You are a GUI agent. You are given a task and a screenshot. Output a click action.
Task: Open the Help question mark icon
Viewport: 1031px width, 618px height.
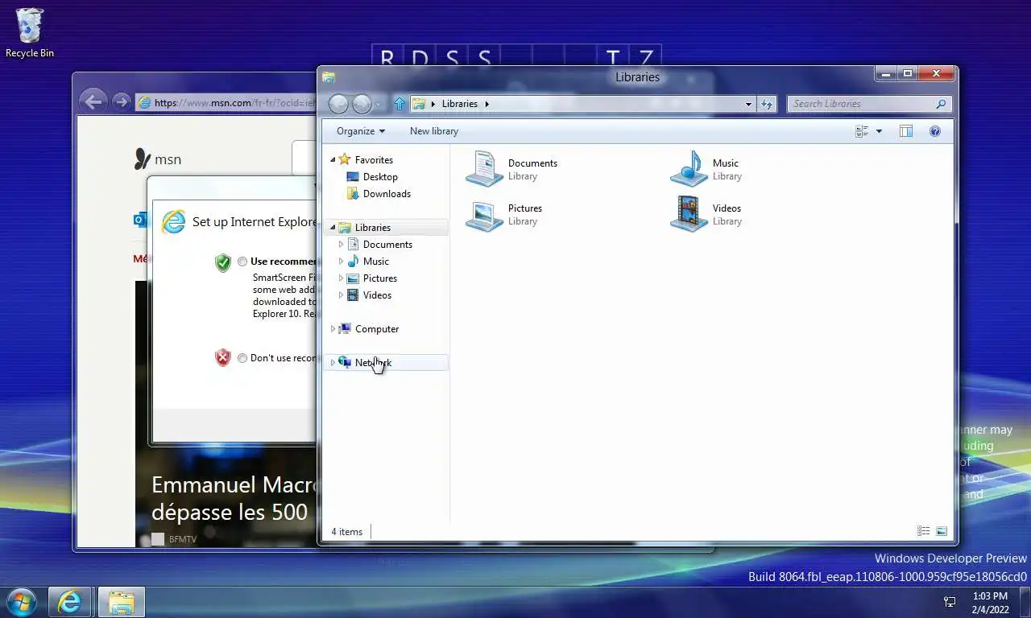coord(935,131)
